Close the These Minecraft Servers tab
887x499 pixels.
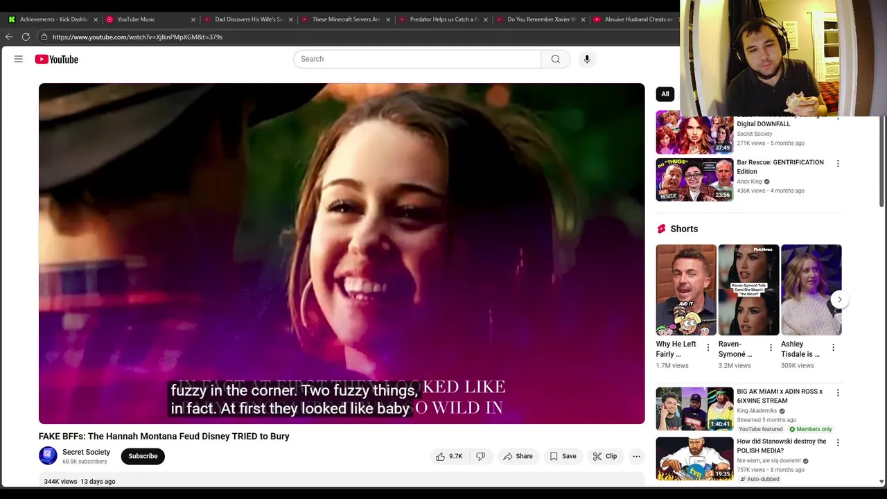[388, 19]
